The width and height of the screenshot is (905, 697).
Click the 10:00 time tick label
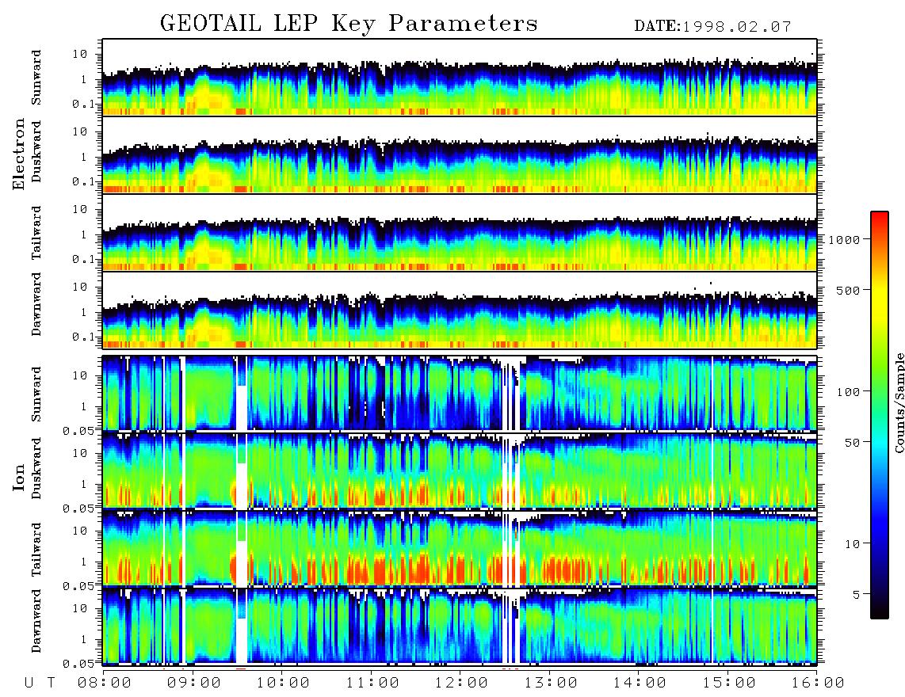pyautogui.click(x=283, y=683)
